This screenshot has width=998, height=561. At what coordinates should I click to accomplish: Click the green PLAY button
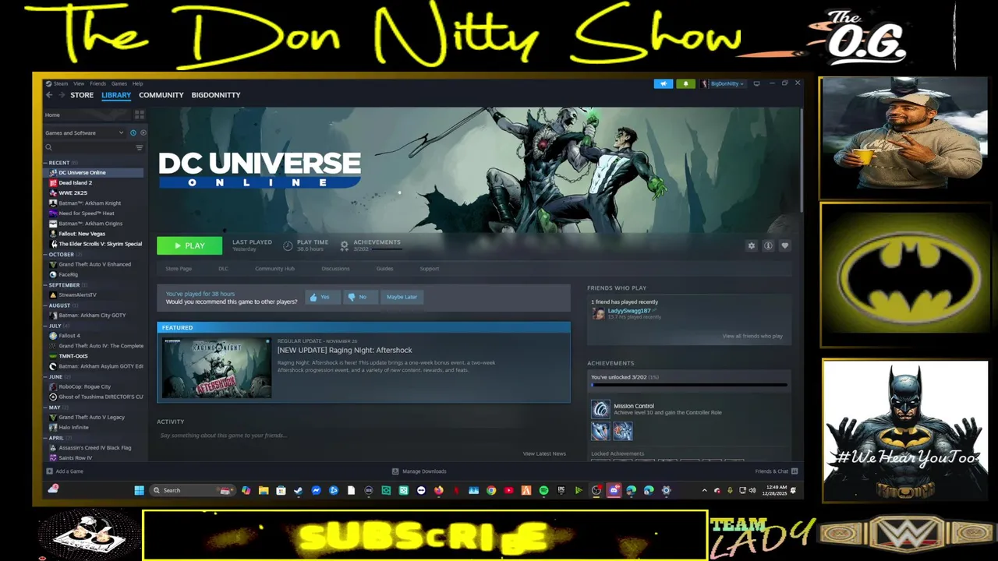189,245
